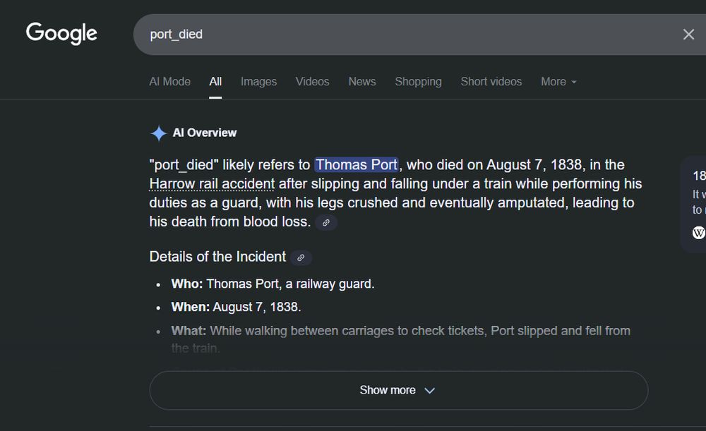This screenshot has width=706, height=431.
Task: Expand results with the Show more chevron
Action: click(x=430, y=390)
